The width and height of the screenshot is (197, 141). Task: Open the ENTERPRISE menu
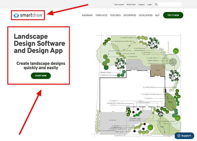point(130,15)
